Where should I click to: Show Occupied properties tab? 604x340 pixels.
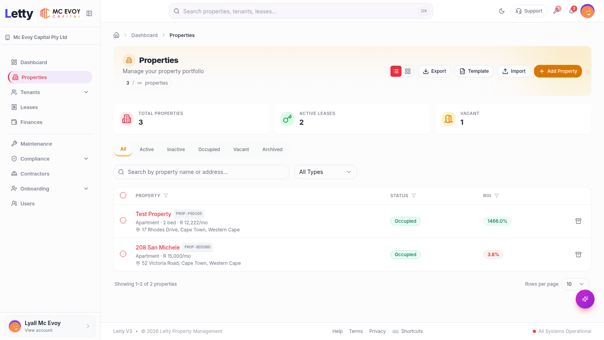click(209, 150)
